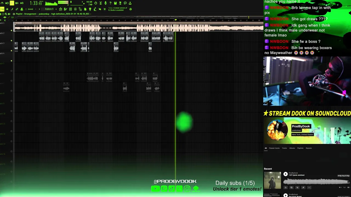Open the Piano roll from toolbar
351x197 pixels.
tap(65, 9)
